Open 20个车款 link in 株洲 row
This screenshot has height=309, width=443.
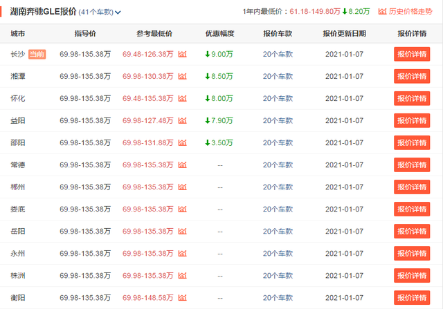point(278,275)
